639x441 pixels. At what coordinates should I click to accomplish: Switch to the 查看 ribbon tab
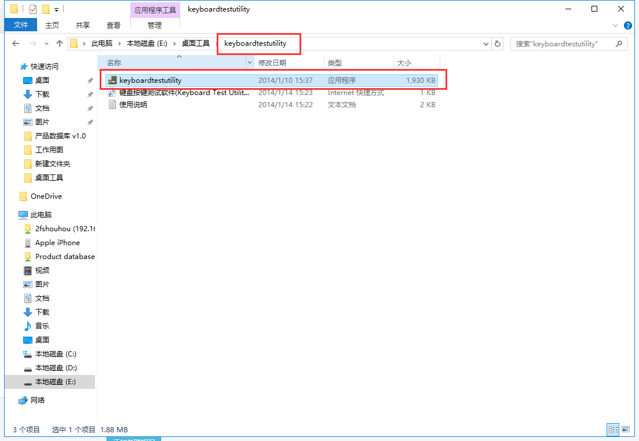114,25
